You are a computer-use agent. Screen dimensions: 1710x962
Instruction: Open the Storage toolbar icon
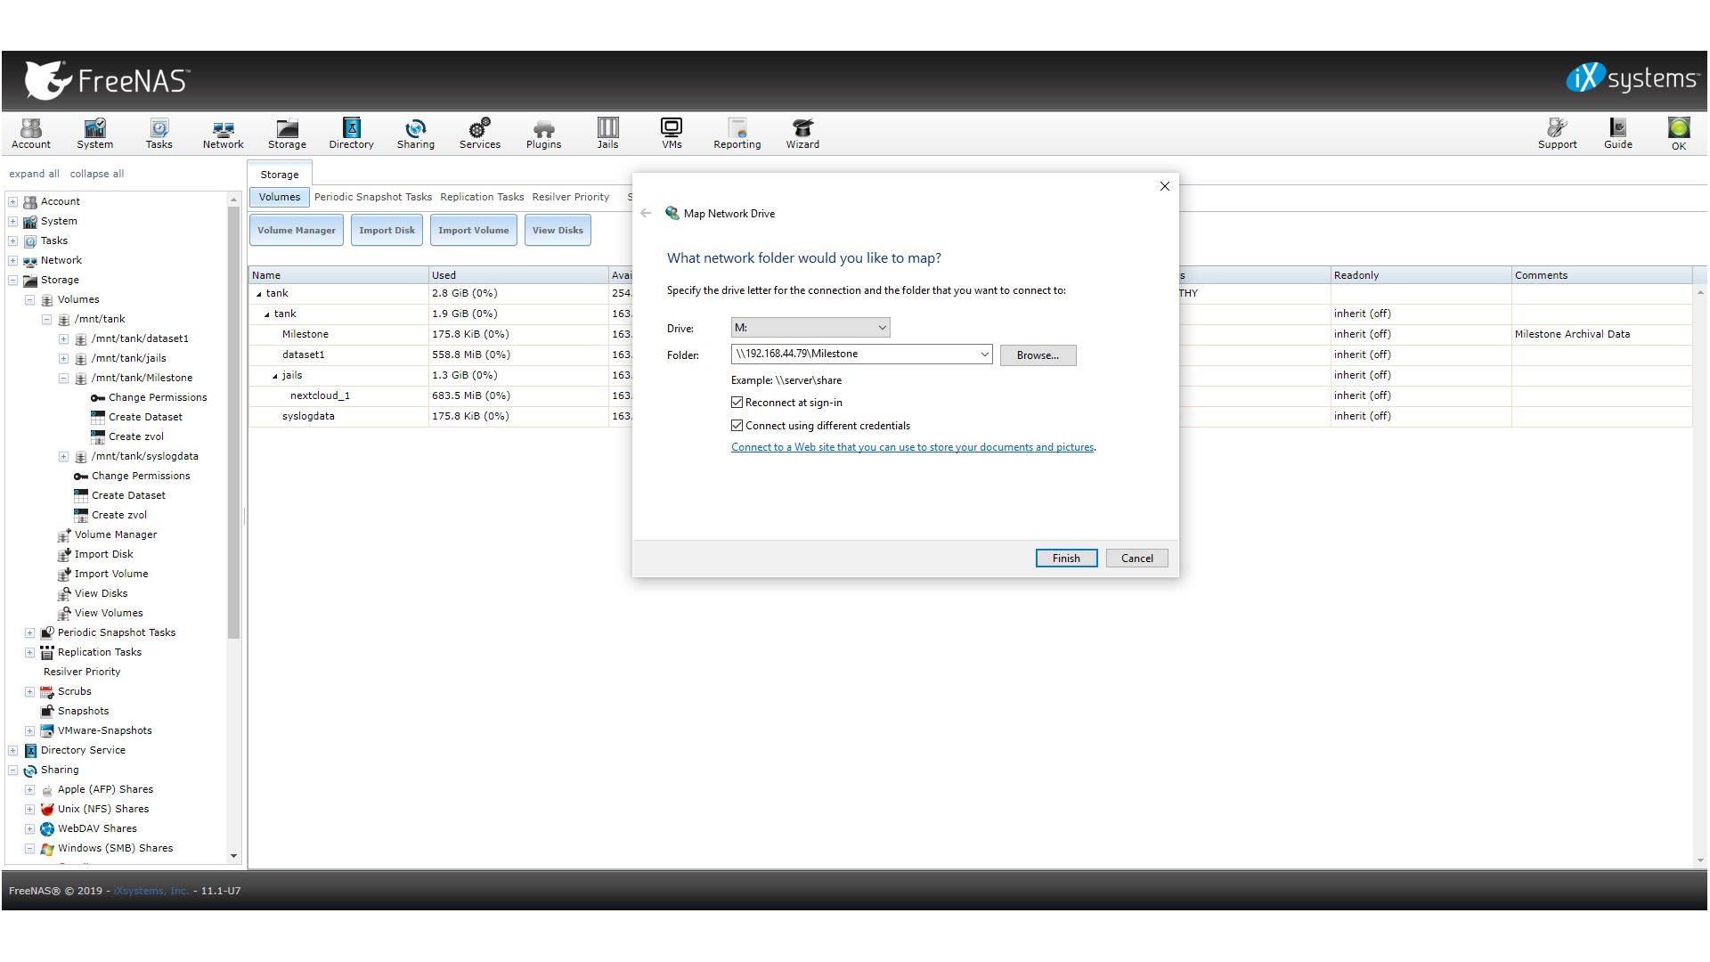pyautogui.click(x=287, y=134)
